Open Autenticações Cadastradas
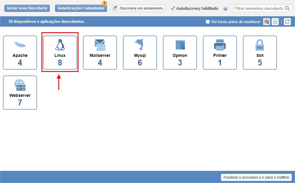Viewport: 295px width, 183px height. click(x=81, y=8)
